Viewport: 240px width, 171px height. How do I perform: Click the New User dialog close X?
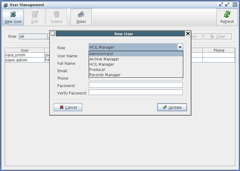188,34
